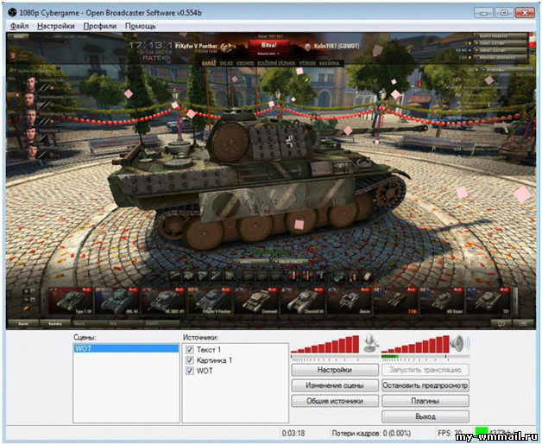Toggle the WOT source checkbox
This screenshot has height=445, width=542.
[189, 371]
